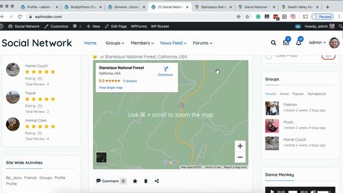Click the WordPress logo in admin bar
Viewport: 343px width, 193px height.
[x=2, y=26]
